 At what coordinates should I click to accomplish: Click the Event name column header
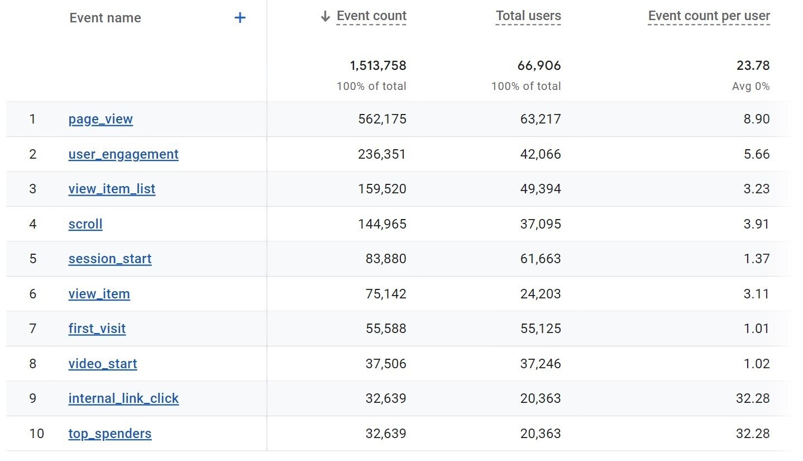tap(105, 17)
